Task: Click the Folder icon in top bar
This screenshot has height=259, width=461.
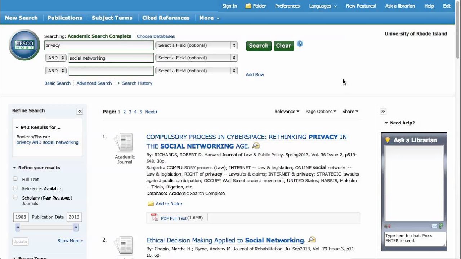Action: (x=249, y=6)
